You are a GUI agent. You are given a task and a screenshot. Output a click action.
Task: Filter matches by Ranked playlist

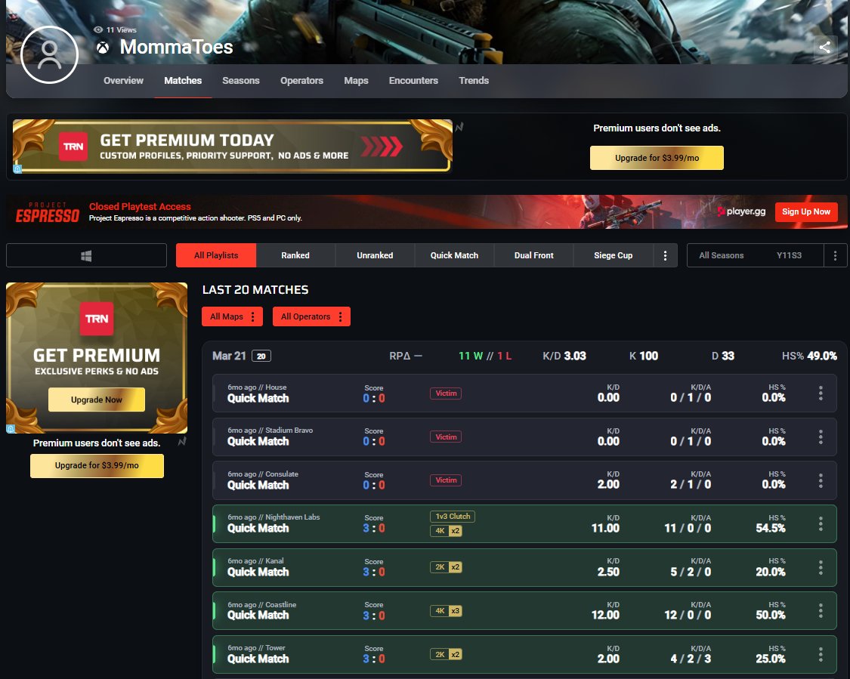[x=295, y=255]
